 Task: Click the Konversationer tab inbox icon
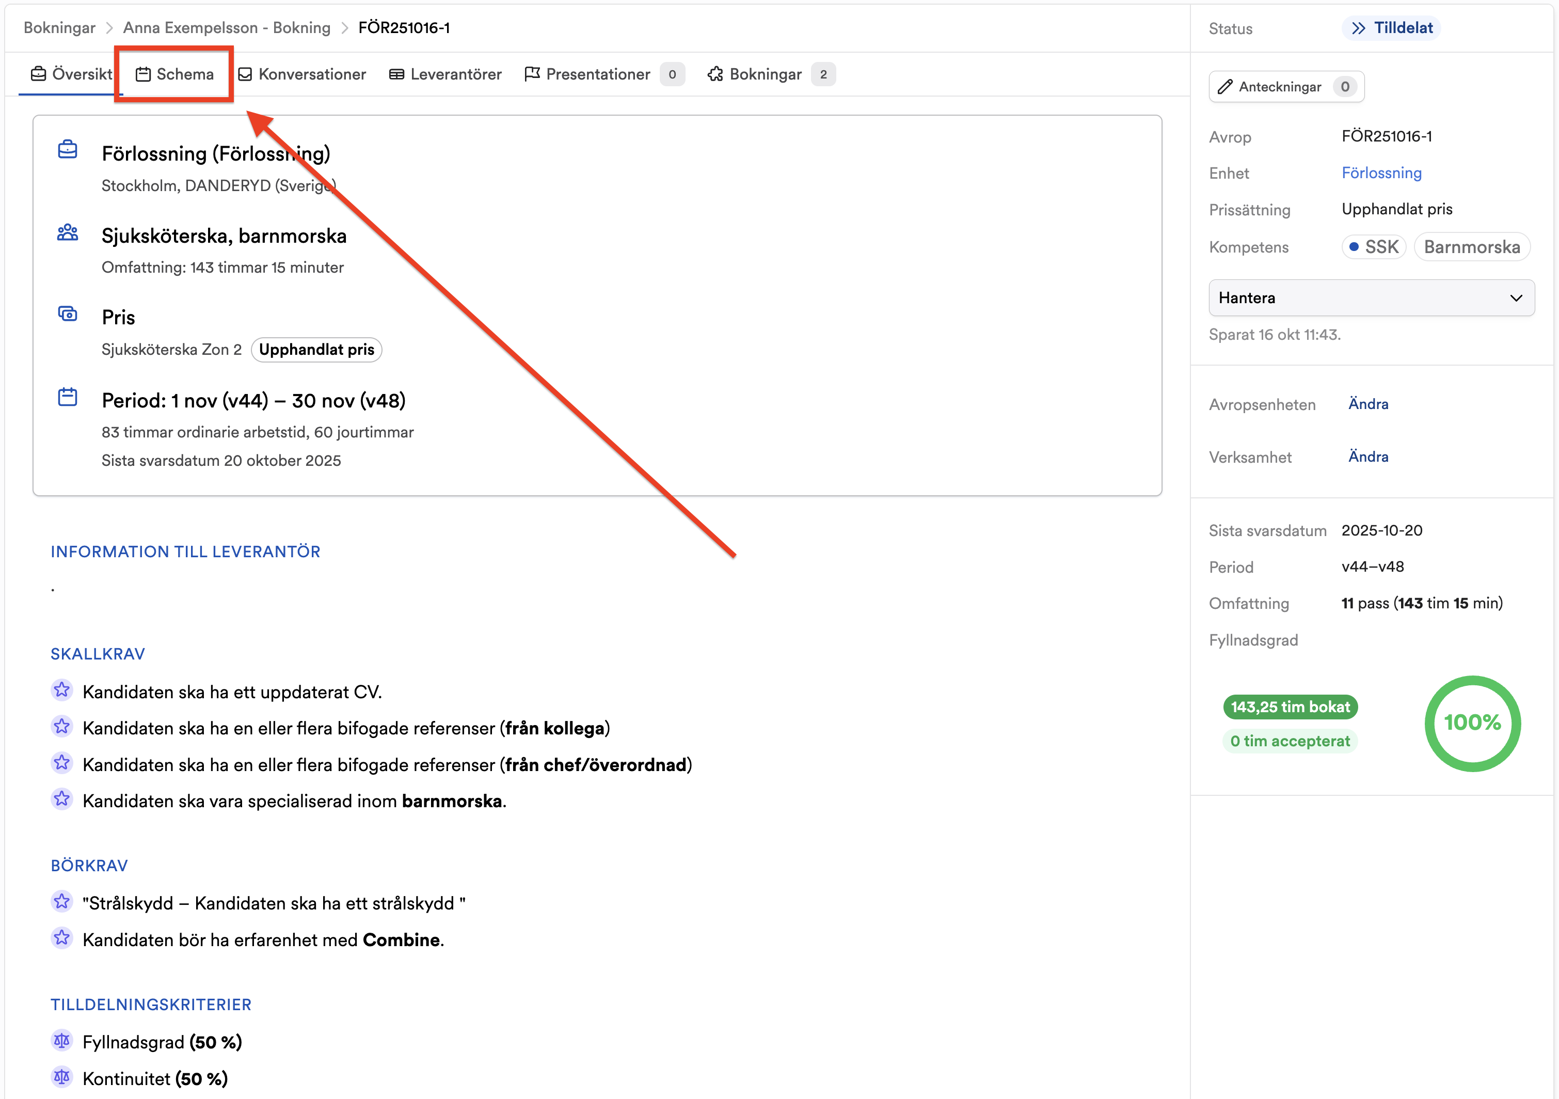point(245,74)
